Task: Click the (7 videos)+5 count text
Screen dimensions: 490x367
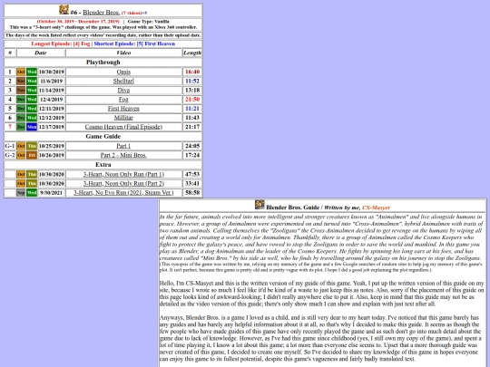Action: tap(134, 13)
